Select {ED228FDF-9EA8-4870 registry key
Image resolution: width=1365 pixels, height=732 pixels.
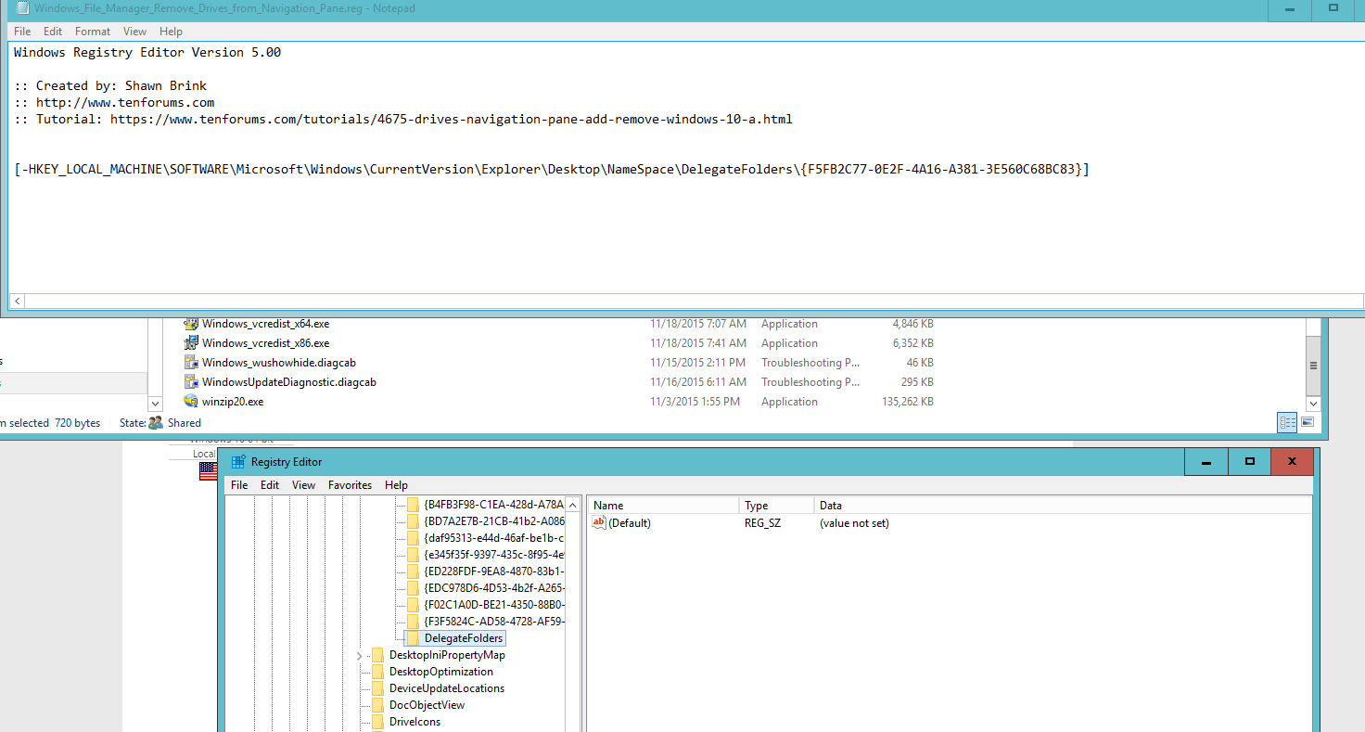point(494,571)
